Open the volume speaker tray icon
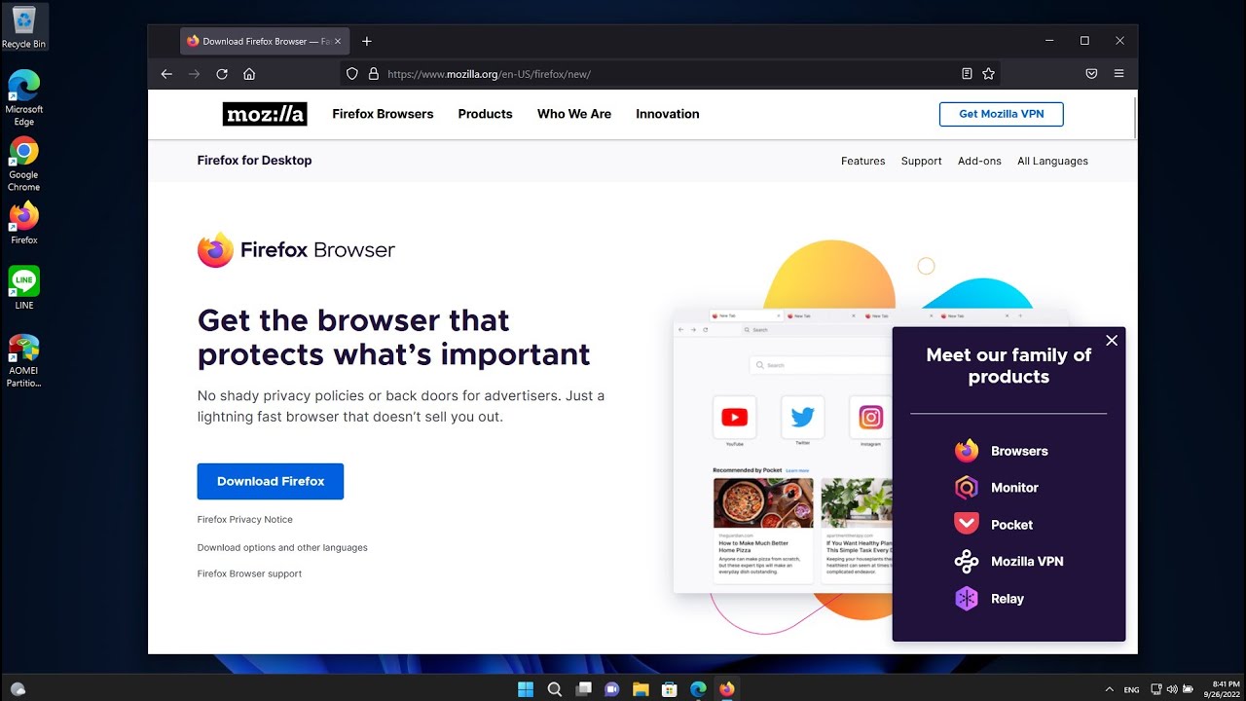1246x701 pixels. 1171,689
